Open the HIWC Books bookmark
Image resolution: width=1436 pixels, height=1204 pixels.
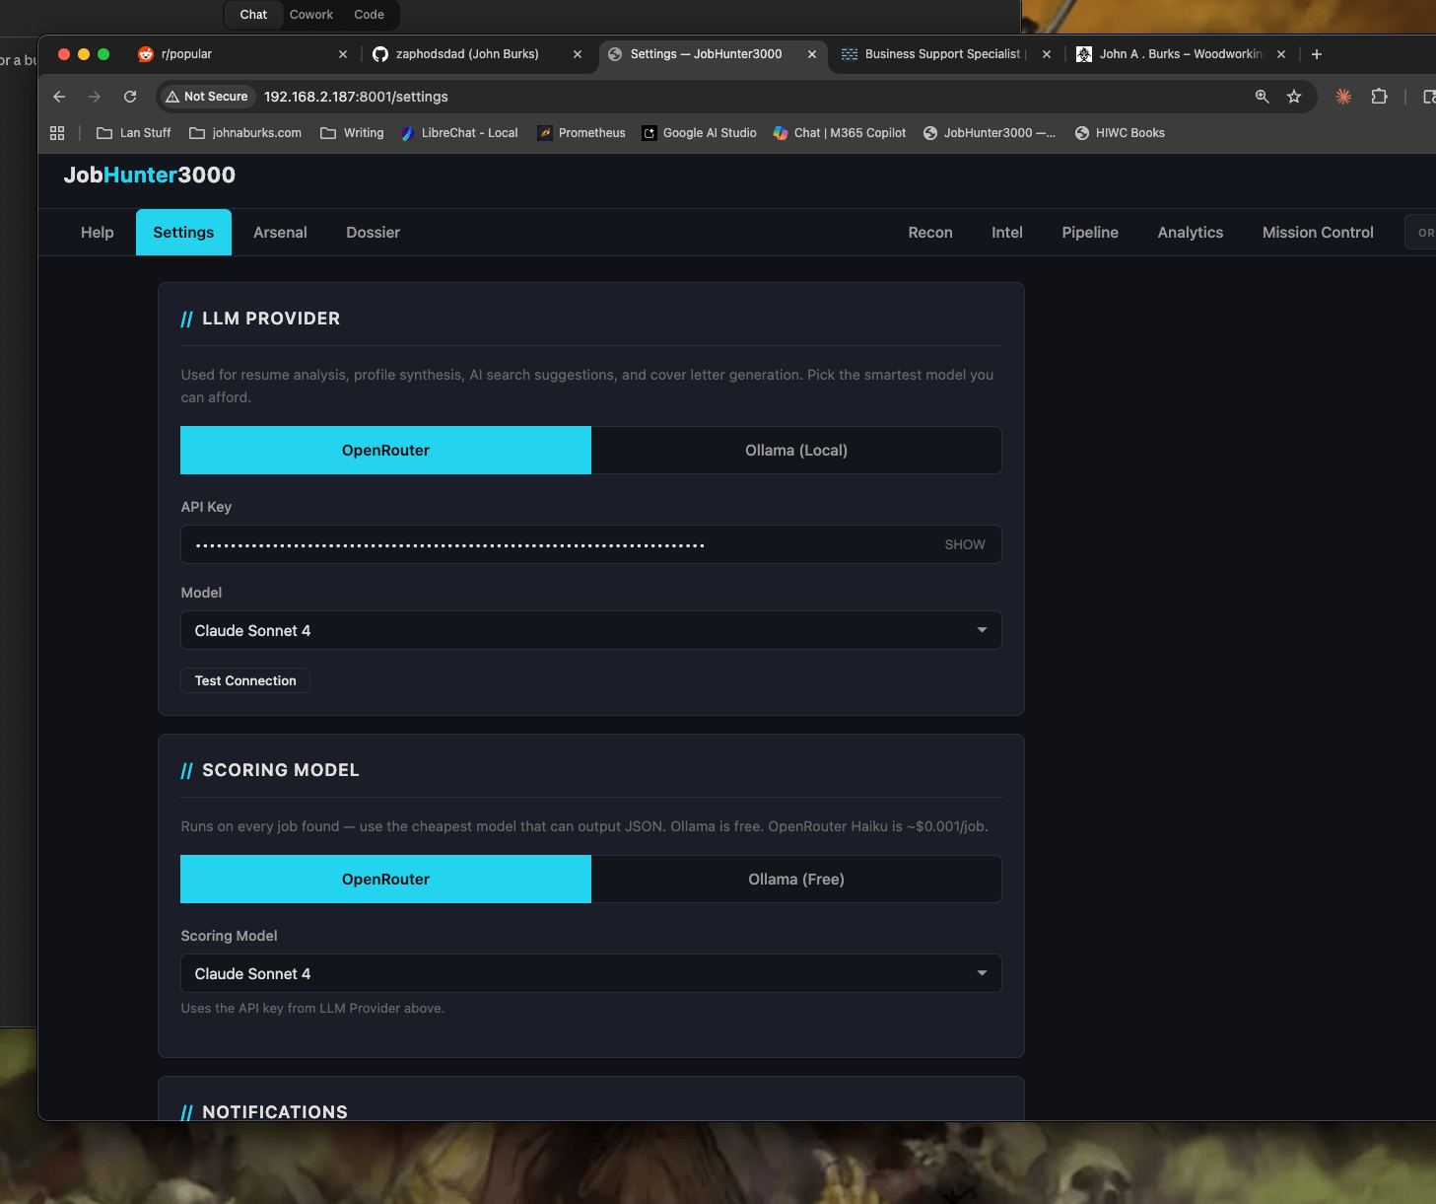click(1120, 133)
